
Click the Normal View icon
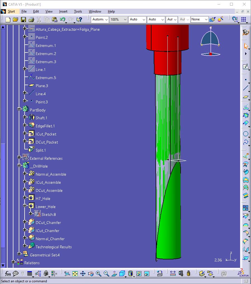114,273
